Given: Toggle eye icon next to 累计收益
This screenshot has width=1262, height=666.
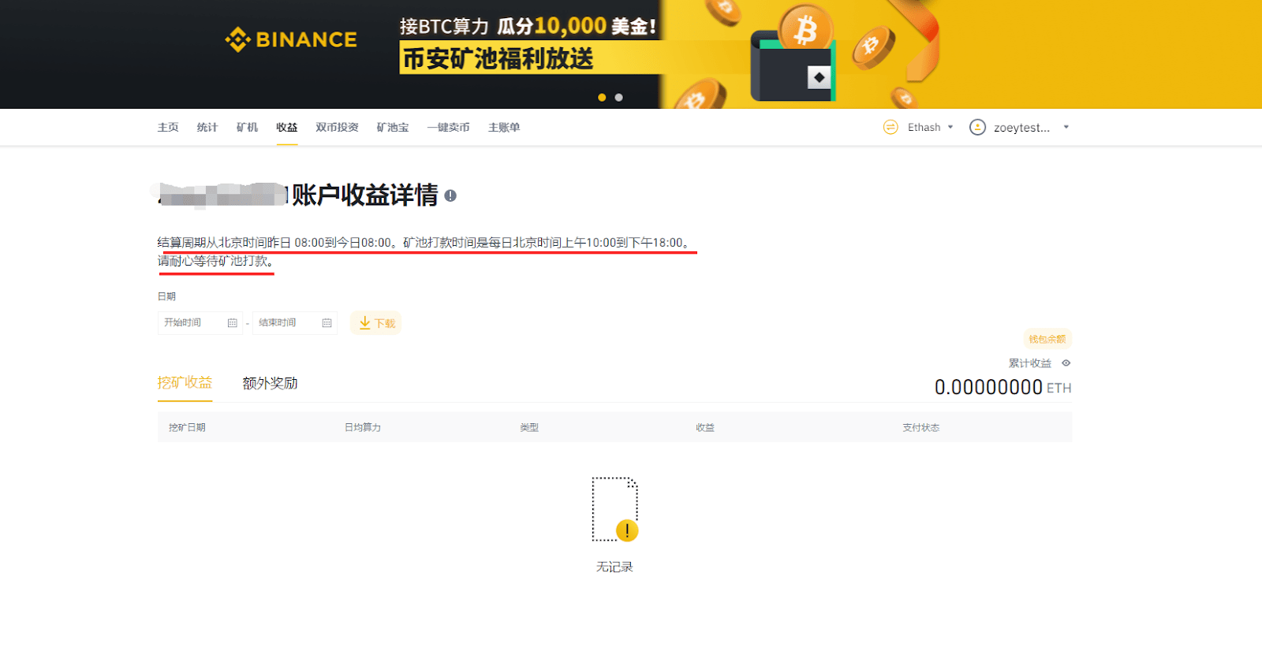Looking at the screenshot, I should tap(1066, 363).
